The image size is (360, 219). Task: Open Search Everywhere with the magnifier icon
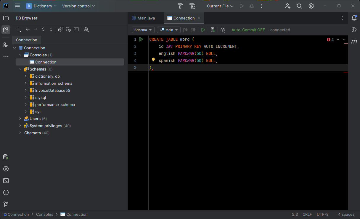[x=299, y=6]
